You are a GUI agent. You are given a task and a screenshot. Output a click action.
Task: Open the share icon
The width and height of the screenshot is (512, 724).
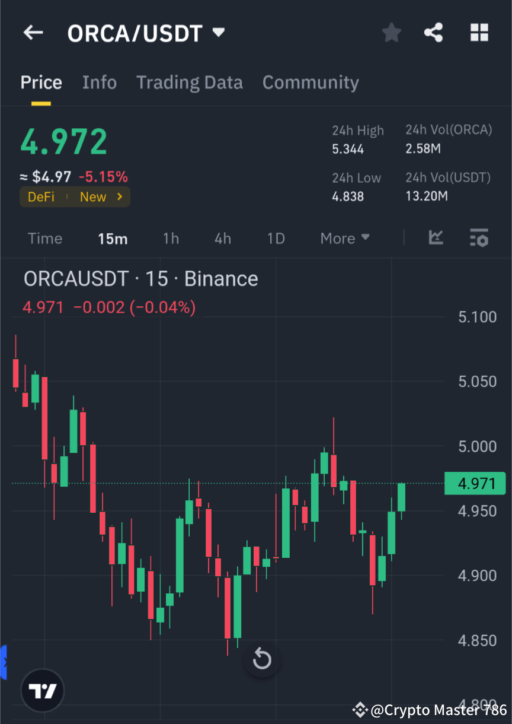(x=434, y=33)
